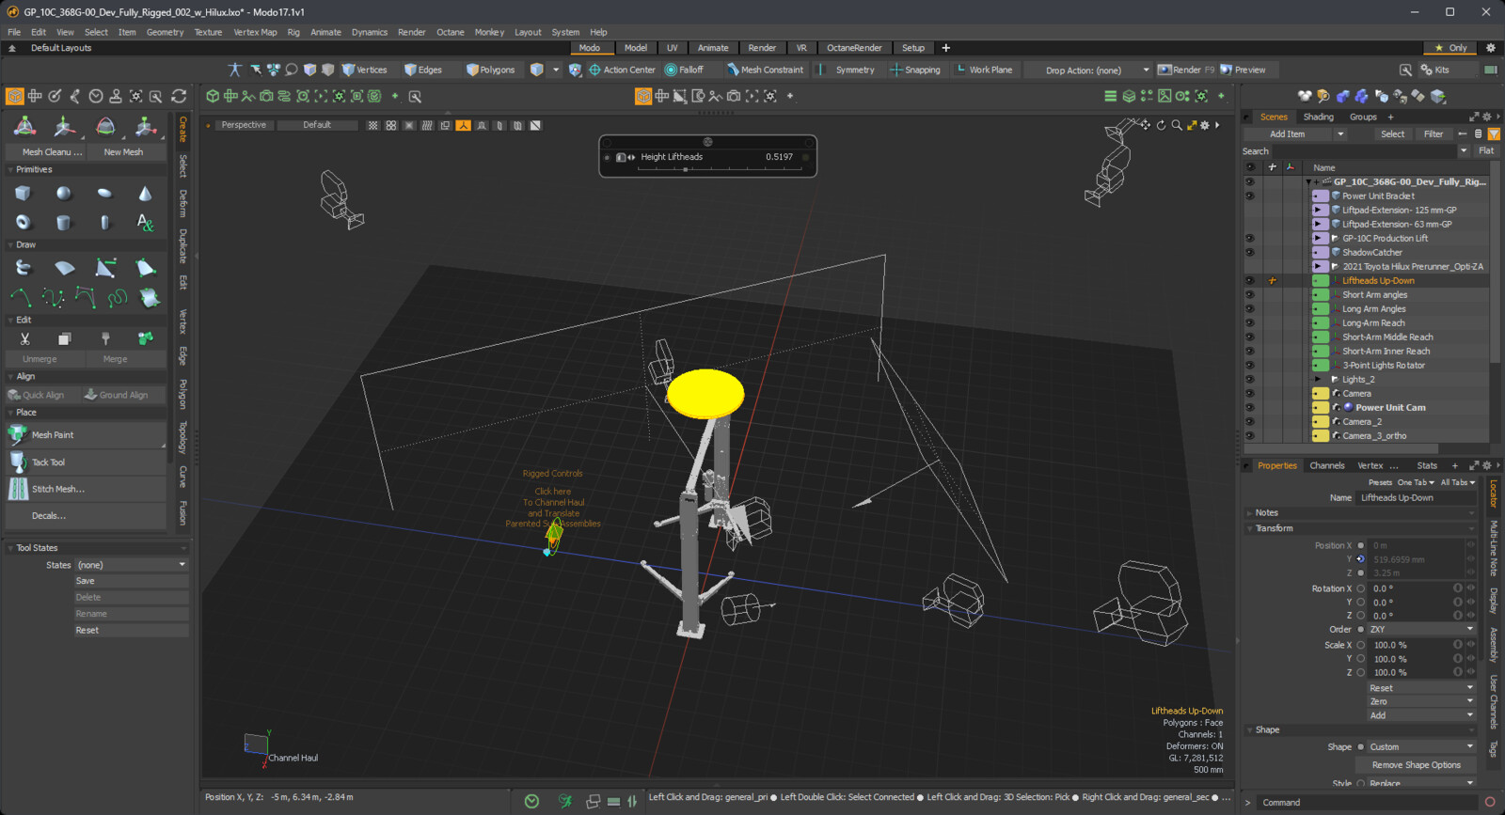Expand the Lights_2 group
Image resolution: width=1505 pixels, height=815 pixels.
tap(1318, 379)
